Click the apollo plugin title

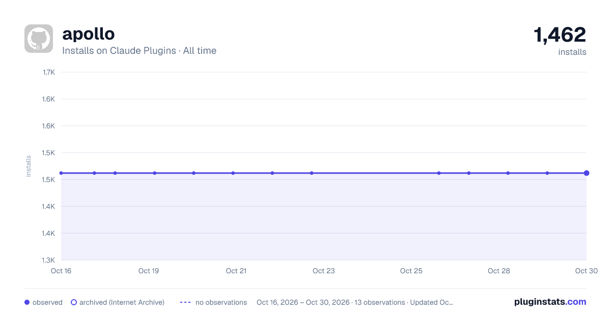click(89, 34)
